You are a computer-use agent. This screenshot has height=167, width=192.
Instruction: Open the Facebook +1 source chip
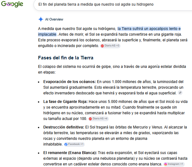tap(74, 144)
